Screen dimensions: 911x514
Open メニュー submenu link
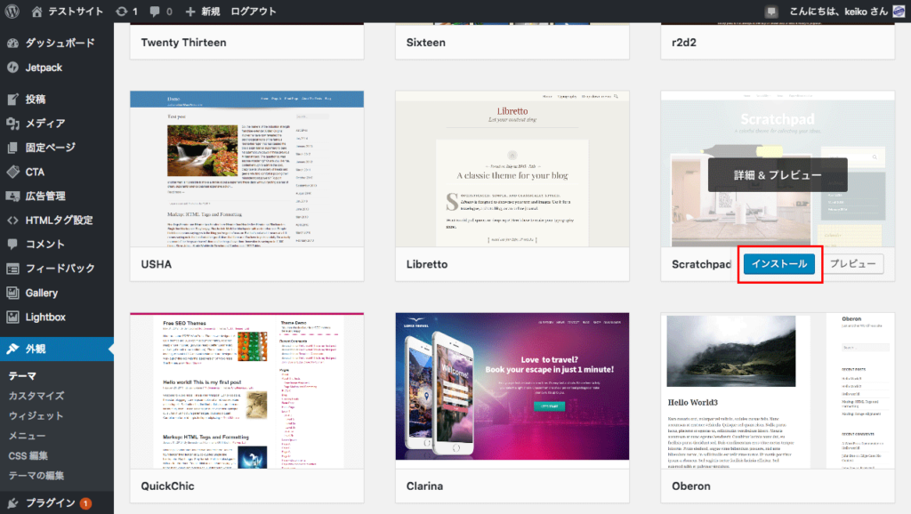pos(27,436)
